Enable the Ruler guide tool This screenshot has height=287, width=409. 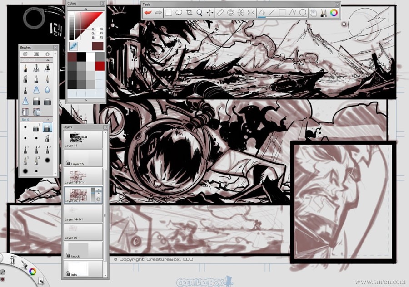point(220,13)
